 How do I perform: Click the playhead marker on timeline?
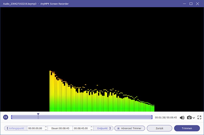pyautogui.click(x=38, y=114)
